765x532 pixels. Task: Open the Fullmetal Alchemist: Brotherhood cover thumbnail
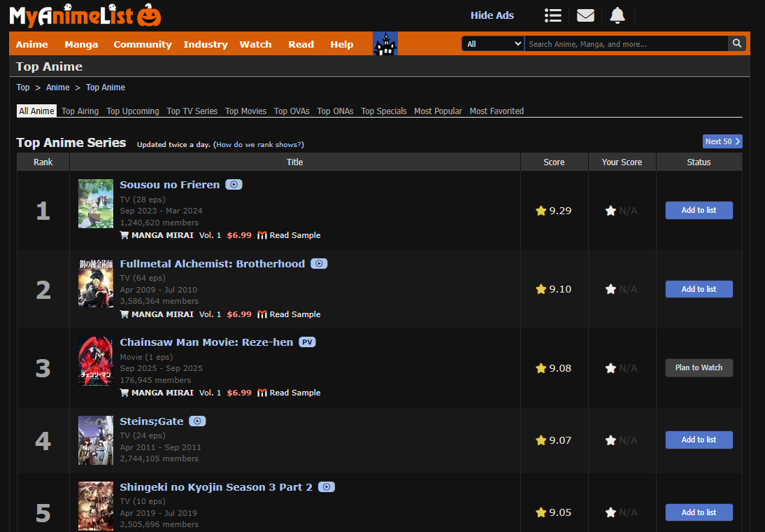(x=96, y=283)
